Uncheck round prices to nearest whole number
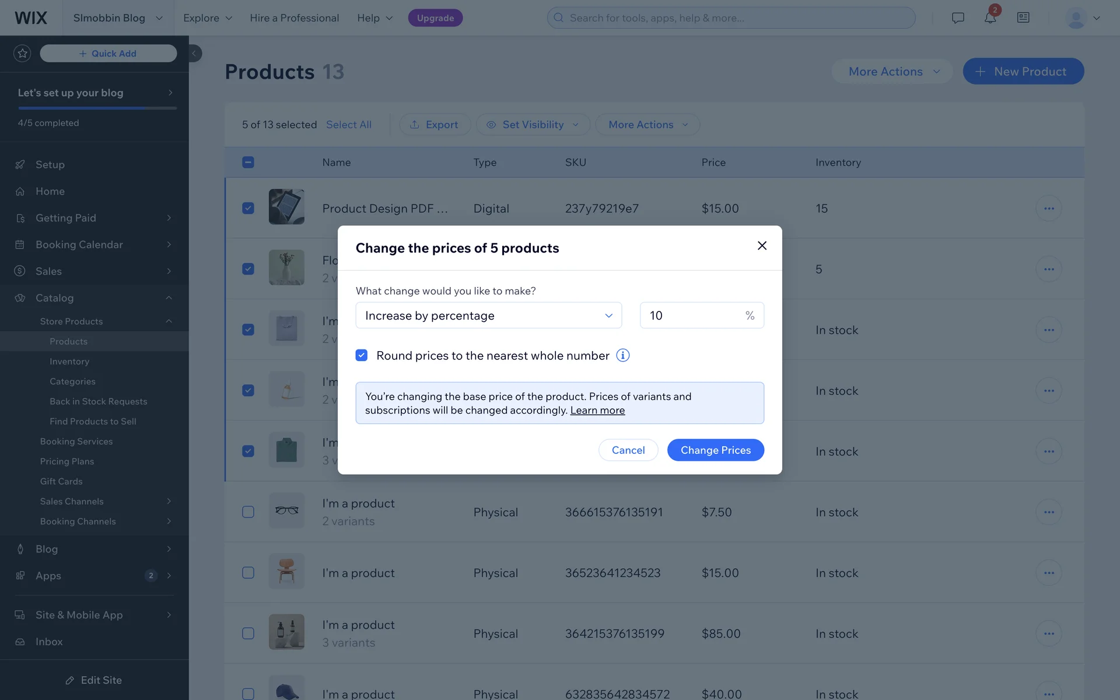The height and width of the screenshot is (700, 1120). 362,355
